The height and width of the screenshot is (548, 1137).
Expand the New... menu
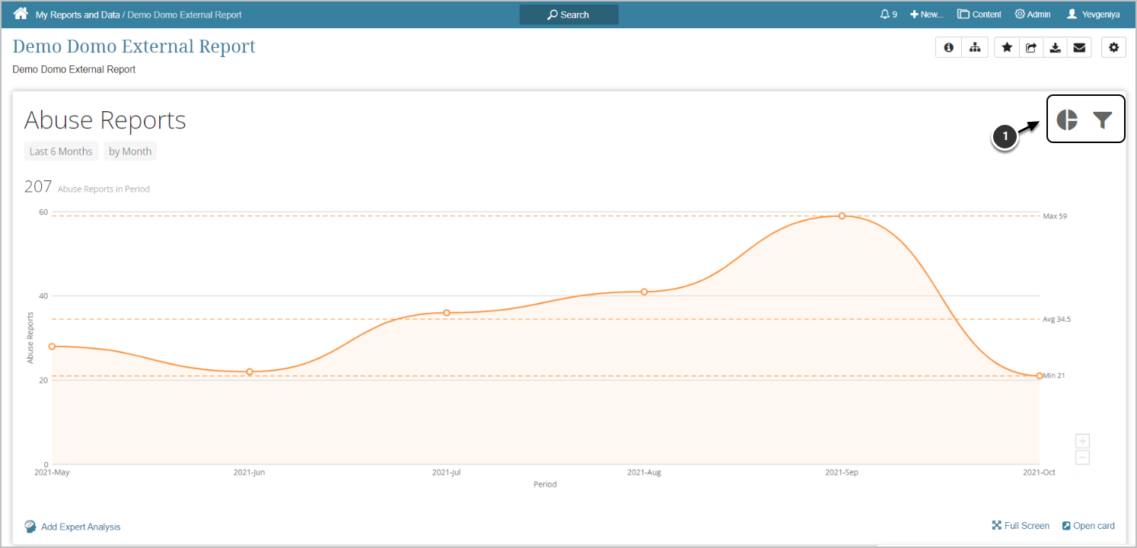pyautogui.click(x=926, y=14)
